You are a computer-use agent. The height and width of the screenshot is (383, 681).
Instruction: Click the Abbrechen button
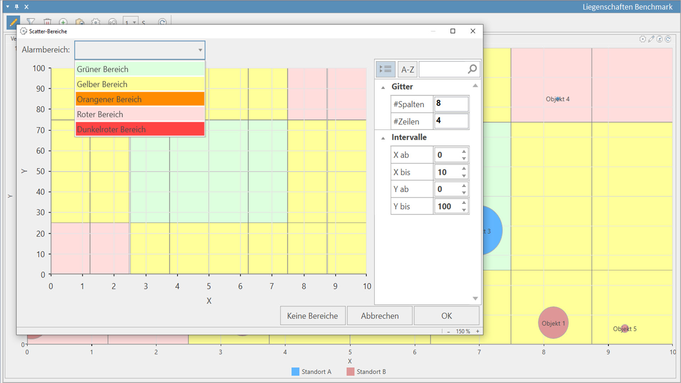pos(380,316)
